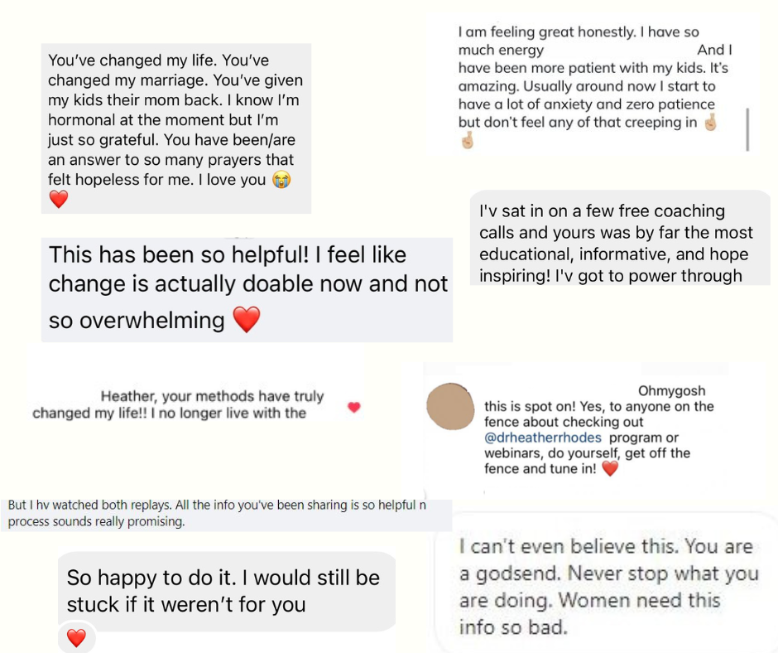Click the blurred tan profile avatar
Screen dimensions: 778x653
click(450, 406)
